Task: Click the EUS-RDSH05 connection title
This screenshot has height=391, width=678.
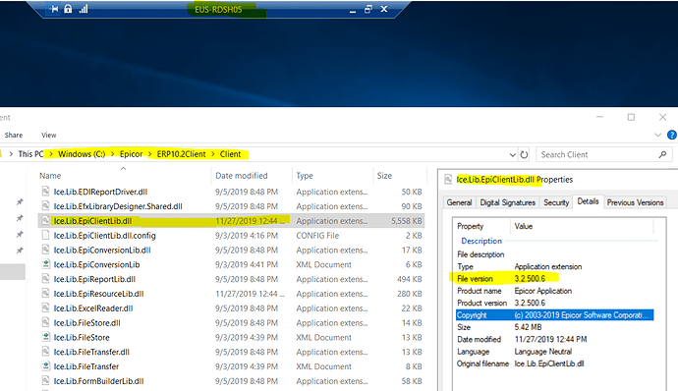Action: click(218, 9)
